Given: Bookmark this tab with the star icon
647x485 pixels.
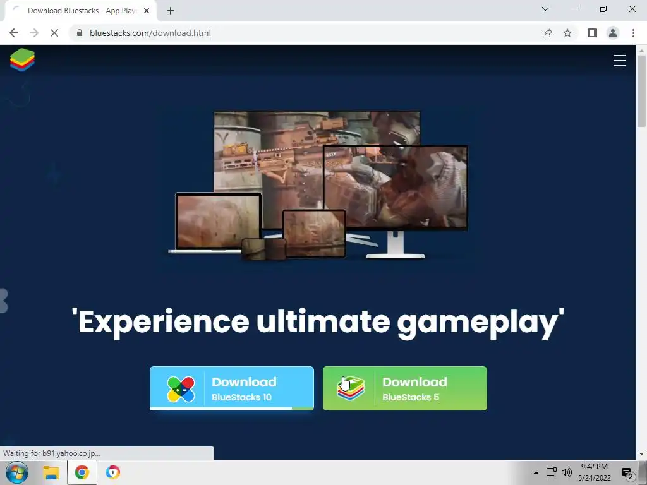Looking at the screenshot, I should coord(567,33).
